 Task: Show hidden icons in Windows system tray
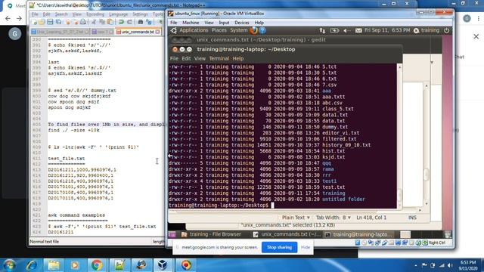tap(415, 265)
